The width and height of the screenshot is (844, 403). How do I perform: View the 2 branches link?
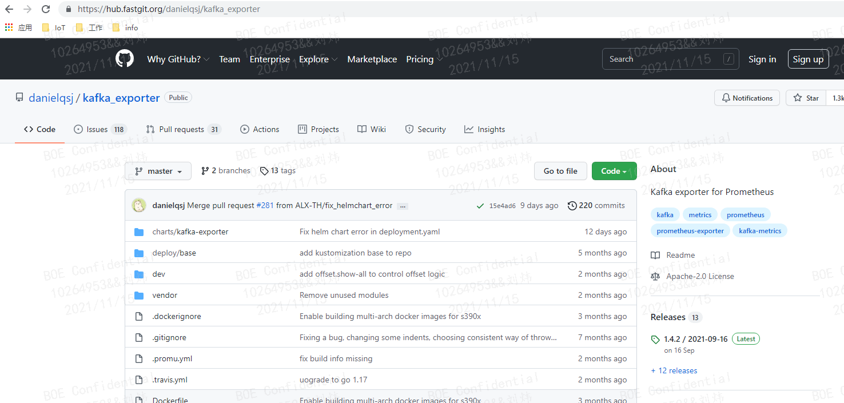226,170
